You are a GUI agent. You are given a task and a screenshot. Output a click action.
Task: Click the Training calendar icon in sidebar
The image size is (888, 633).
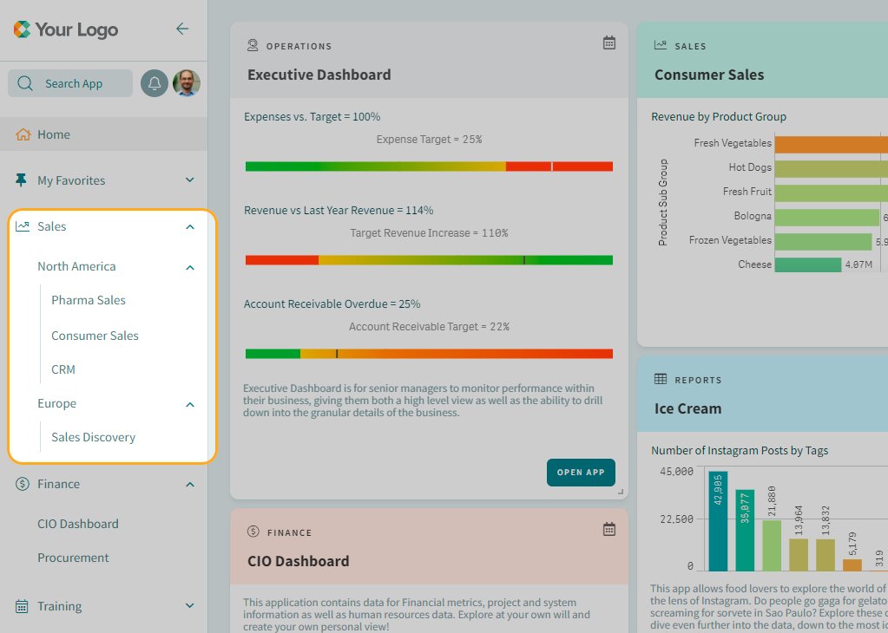click(x=22, y=606)
